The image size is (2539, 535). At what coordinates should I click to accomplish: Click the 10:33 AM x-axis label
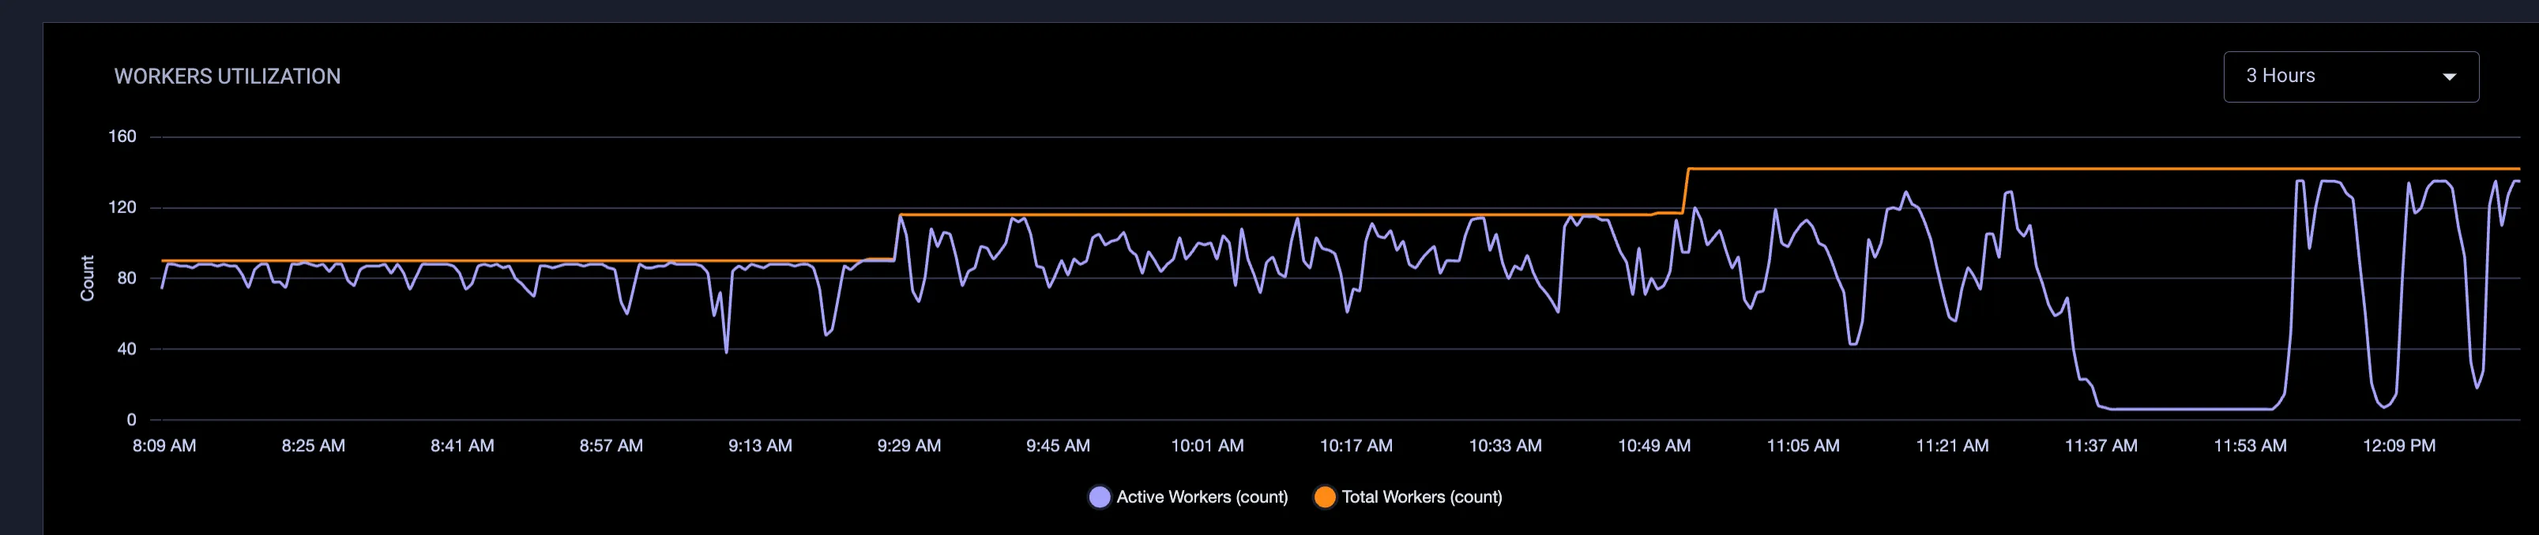point(1505,445)
